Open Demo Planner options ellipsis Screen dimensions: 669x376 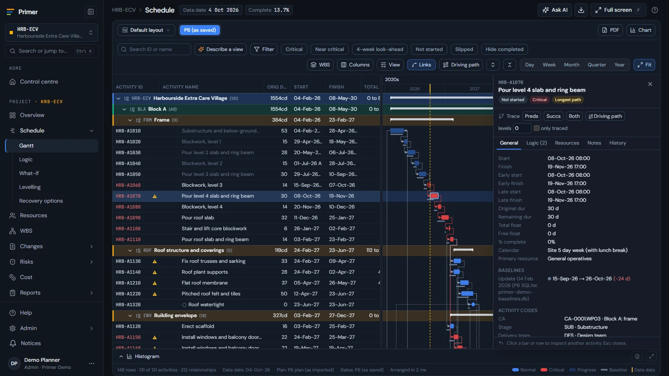point(92,363)
